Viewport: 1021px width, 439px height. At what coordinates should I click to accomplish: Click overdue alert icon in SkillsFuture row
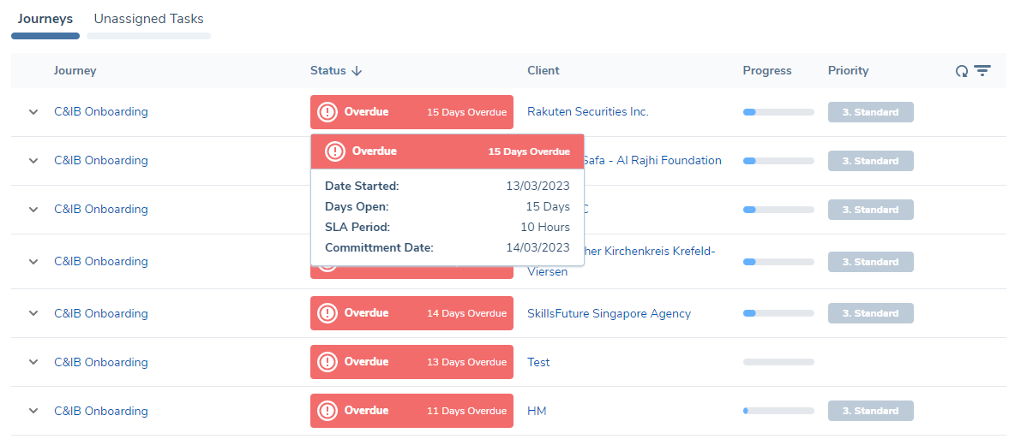point(327,313)
